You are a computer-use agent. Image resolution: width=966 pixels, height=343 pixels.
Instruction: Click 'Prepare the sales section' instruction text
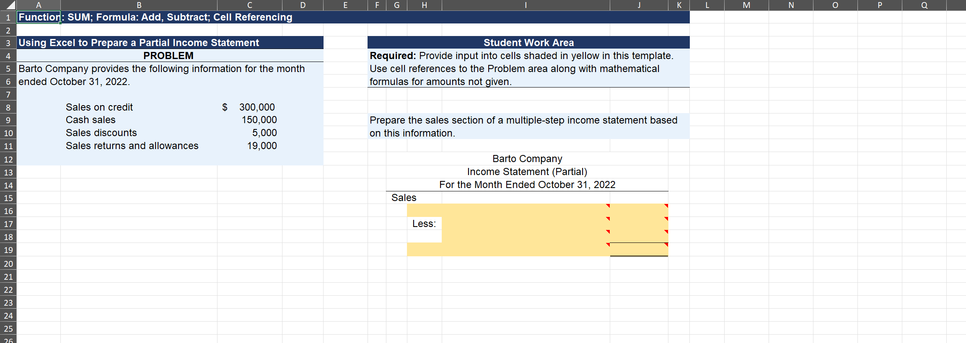point(523,120)
